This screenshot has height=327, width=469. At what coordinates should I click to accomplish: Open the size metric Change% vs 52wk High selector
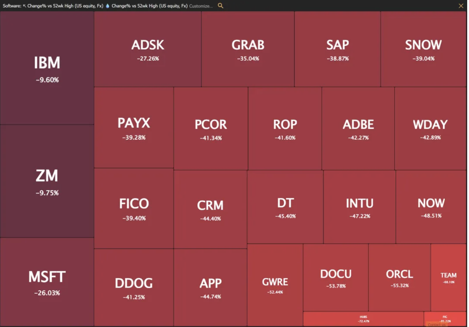tap(66, 6)
